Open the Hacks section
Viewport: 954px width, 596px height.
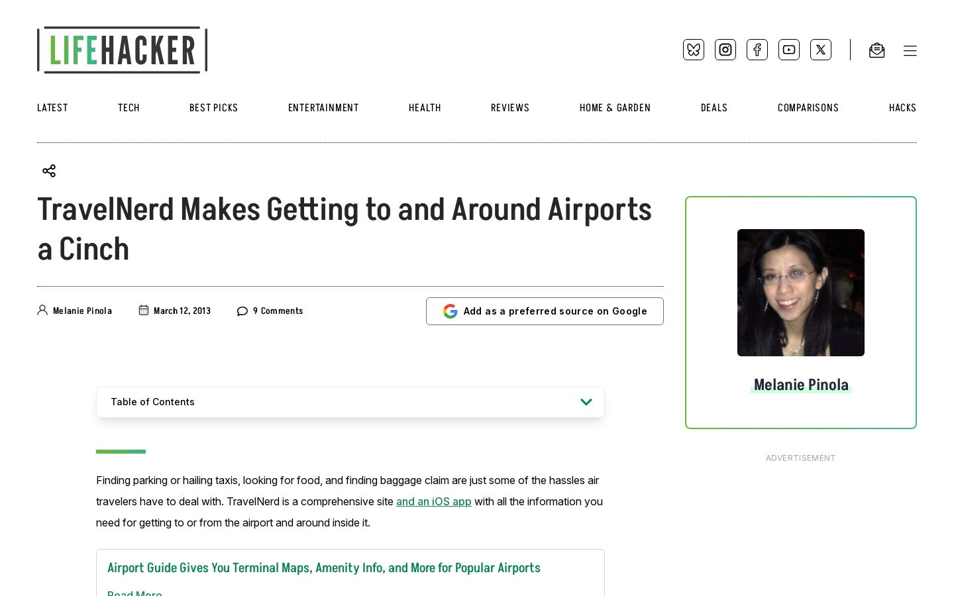tap(902, 108)
